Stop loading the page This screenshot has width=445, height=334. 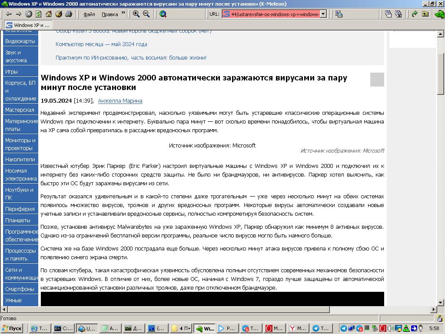pyautogui.click(x=29, y=14)
